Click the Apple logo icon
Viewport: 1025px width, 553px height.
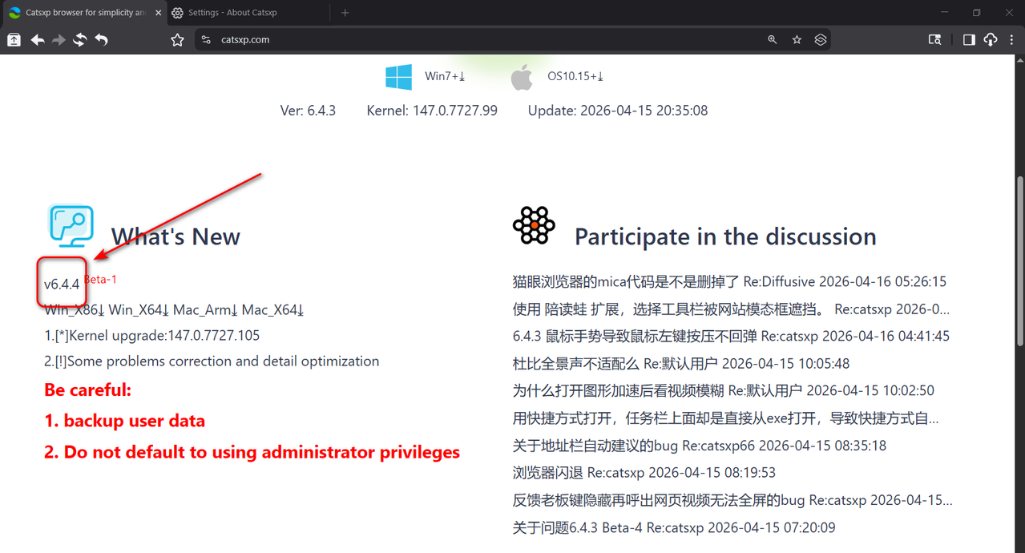coord(522,77)
